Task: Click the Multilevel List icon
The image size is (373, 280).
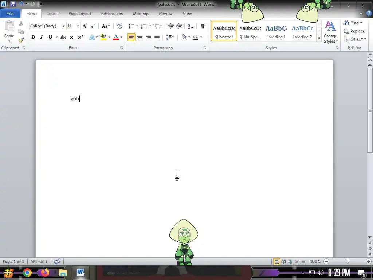Action: pos(156,26)
